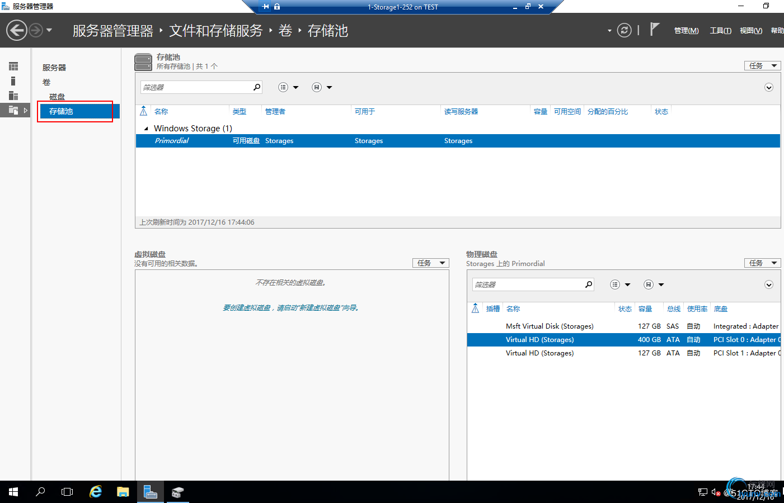Image resolution: width=784 pixels, height=503 pixels.
Task: Click the forward navigation arrow
Action: coord(36,30)
